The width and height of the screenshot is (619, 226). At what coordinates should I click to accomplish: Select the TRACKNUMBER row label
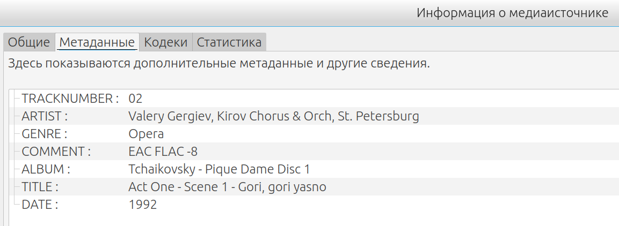pos(70,99)
